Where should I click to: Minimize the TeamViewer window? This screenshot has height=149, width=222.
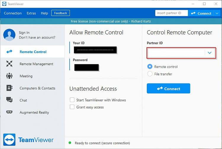193,4
